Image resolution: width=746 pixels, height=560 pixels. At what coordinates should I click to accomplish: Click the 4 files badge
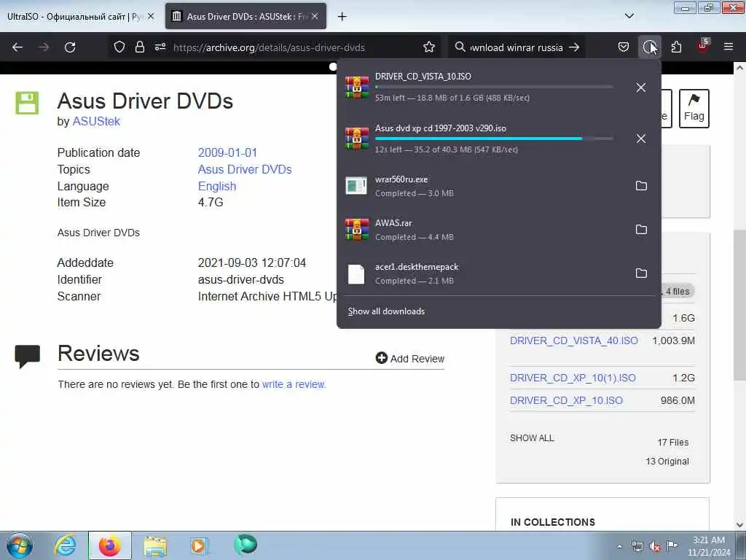pos(678,291)
